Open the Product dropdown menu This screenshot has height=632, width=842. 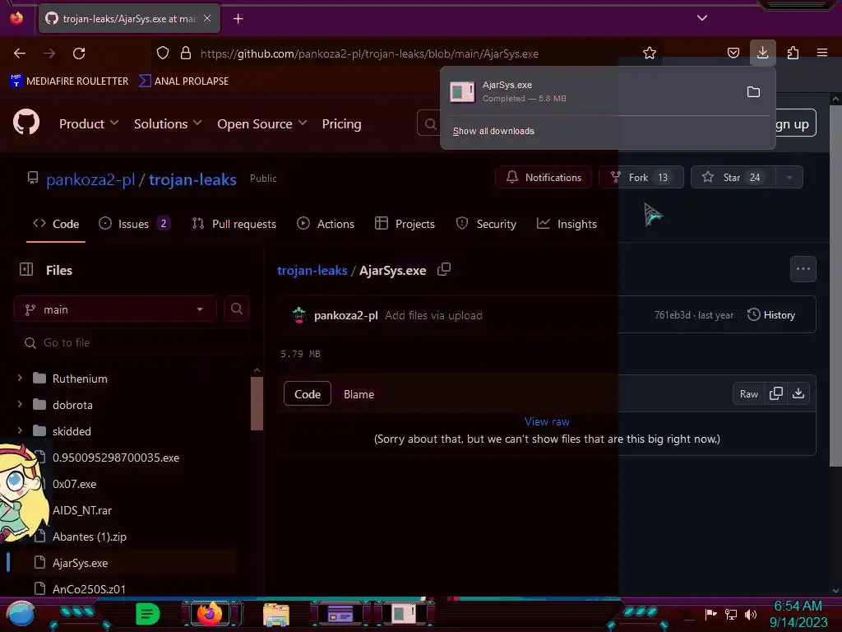89,123
